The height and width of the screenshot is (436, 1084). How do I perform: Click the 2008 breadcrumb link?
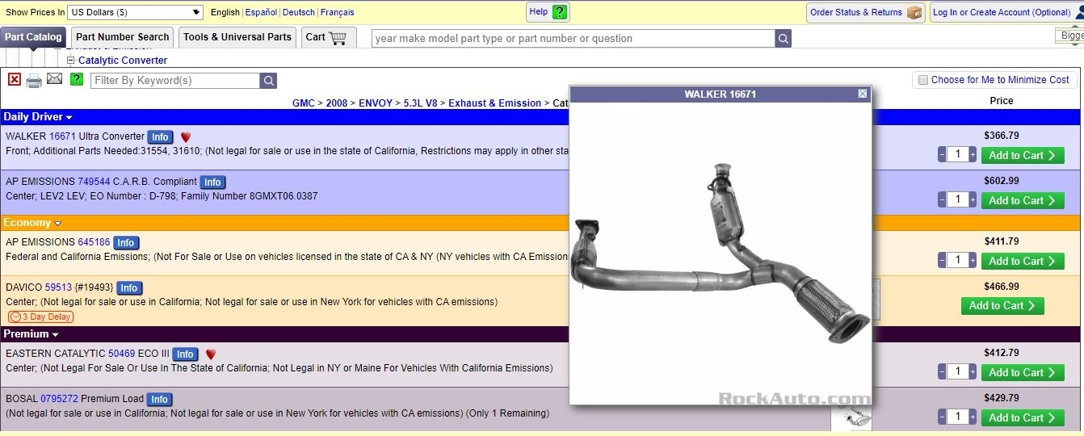click(337, 103)
